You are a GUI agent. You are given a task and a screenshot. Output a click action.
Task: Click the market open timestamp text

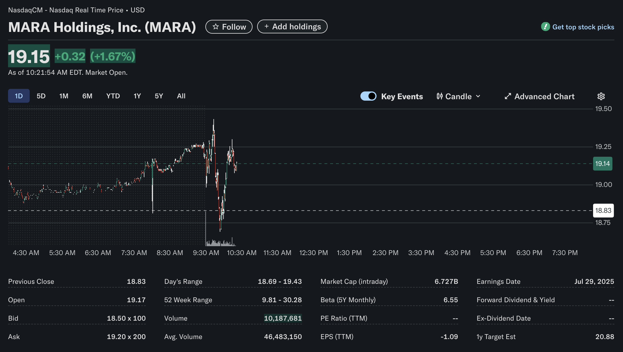point(68,72)
